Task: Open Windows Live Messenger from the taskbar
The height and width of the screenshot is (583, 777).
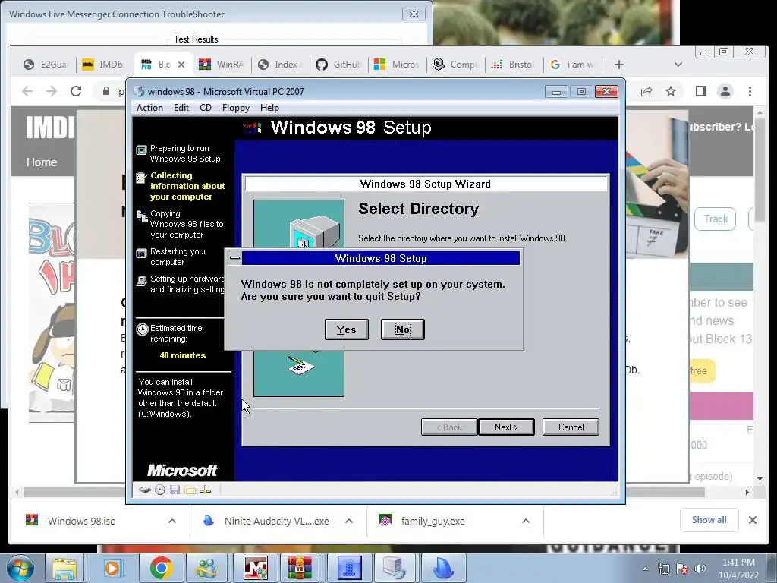Action: (x=207, y=568)
